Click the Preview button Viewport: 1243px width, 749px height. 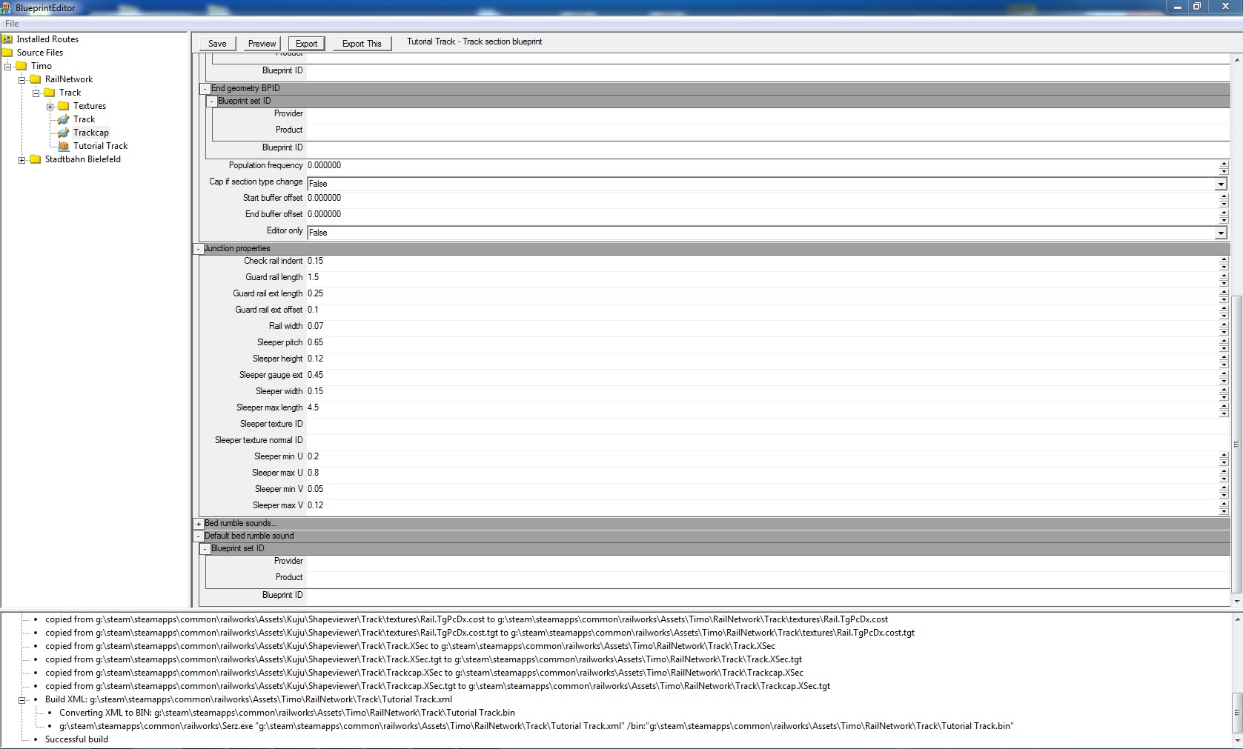[262, 44]
